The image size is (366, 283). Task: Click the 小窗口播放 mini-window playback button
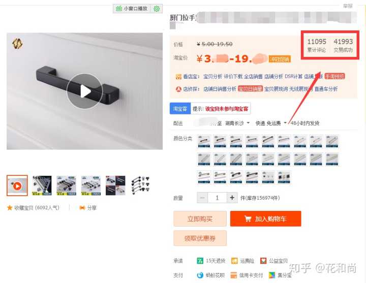pyautogui.click(x=132, y=9)
